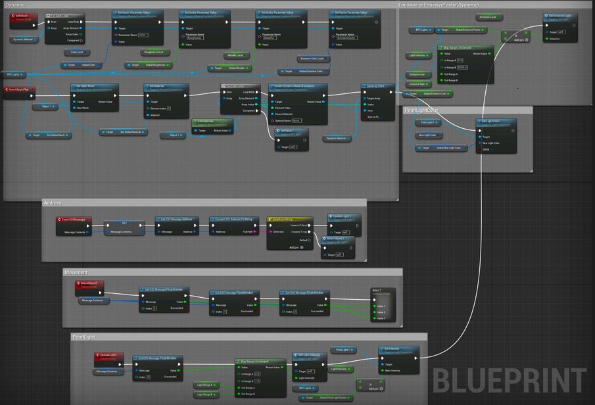595x405 pixels.
Task: Select the New Light Color variable node
Action: coord(429,135)
